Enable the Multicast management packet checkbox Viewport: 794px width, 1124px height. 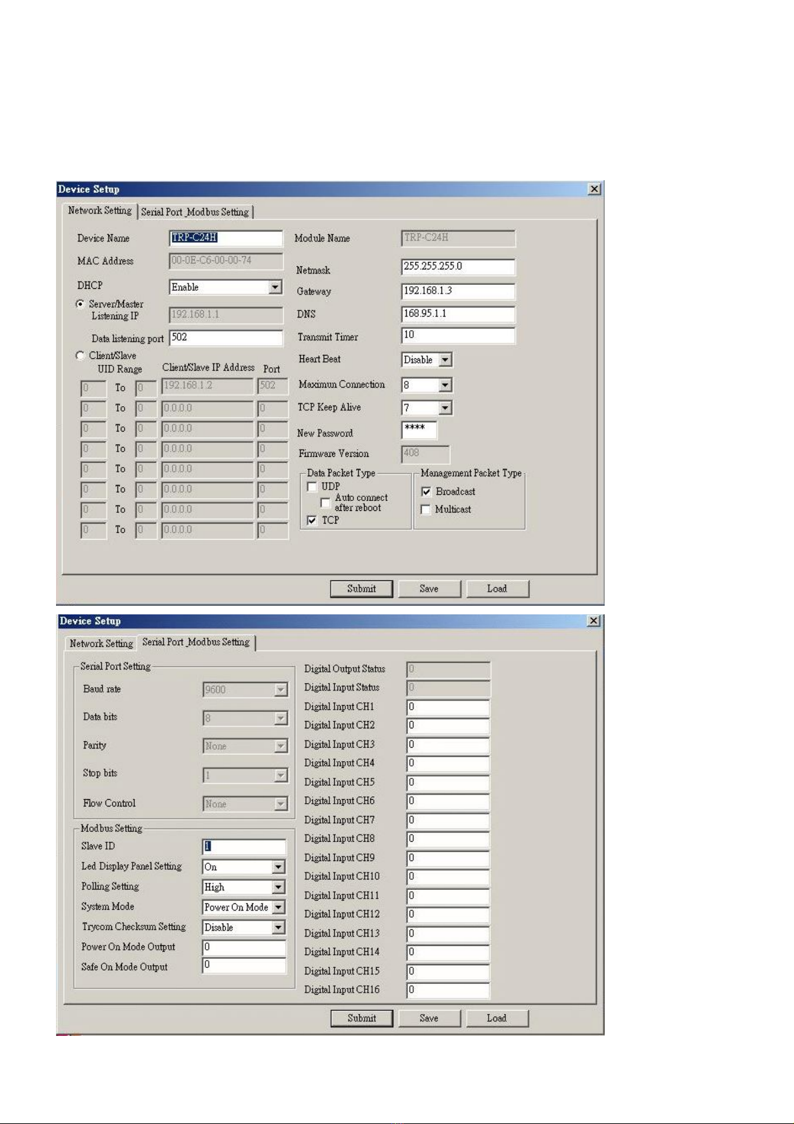click(427, 510)
